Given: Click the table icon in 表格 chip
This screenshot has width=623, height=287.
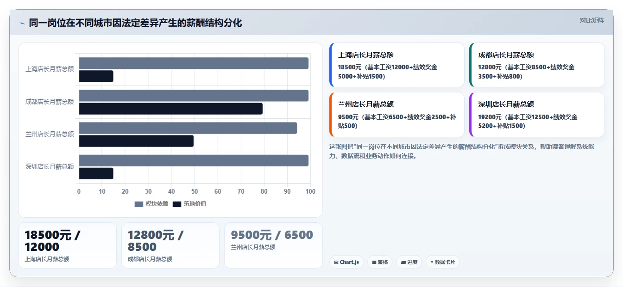Looking at the screenshot, I should point(374,262).
